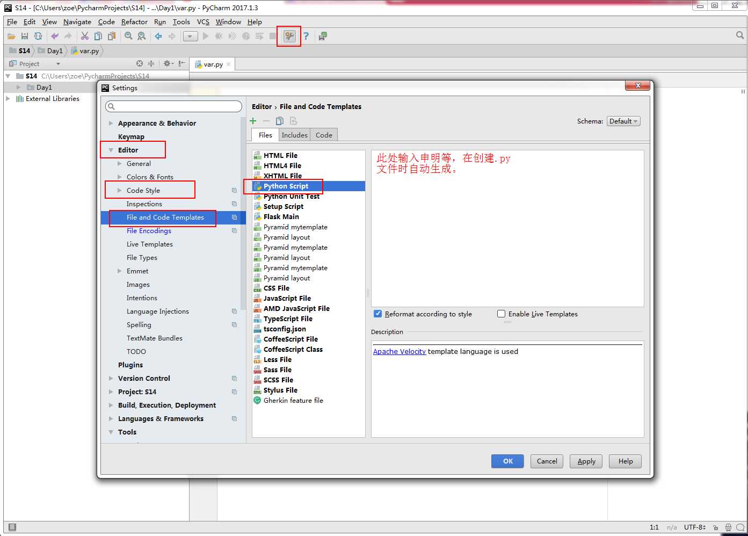Expand the Code Style node arrow
Screen dimensions: 748x536
pos(120,190)
